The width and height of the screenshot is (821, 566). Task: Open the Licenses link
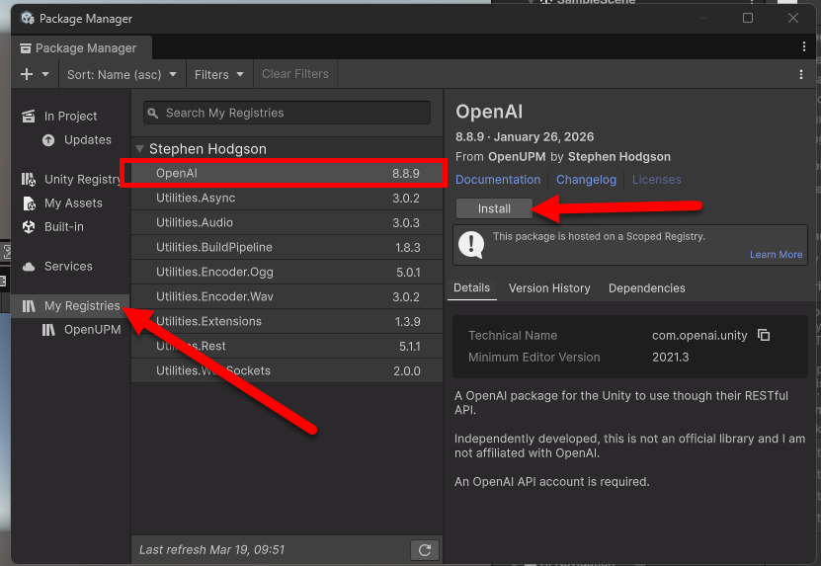point(657,180)
